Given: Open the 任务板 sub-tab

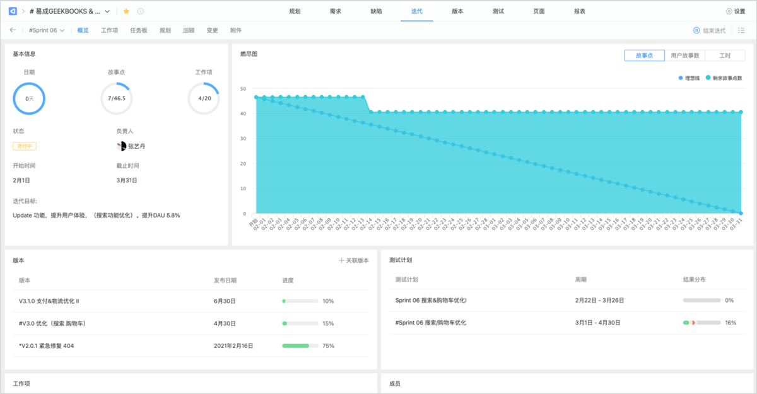Looking at the screenshot, I should [138, 30].
